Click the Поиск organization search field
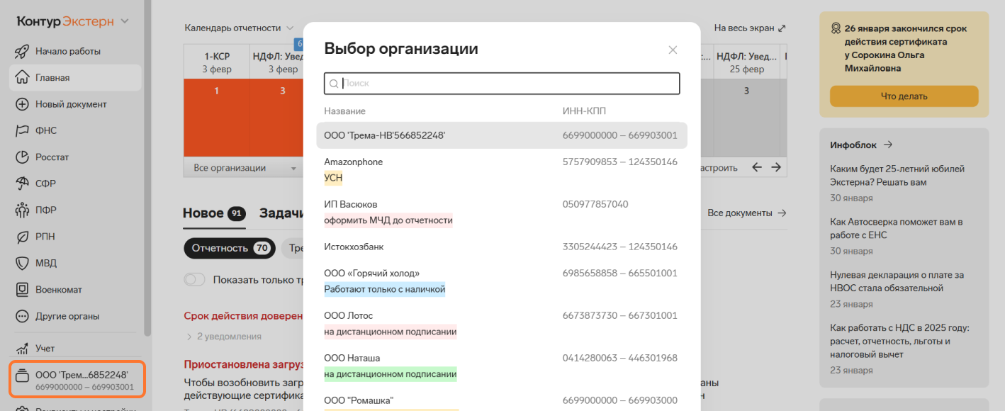 tap(502, 84)
